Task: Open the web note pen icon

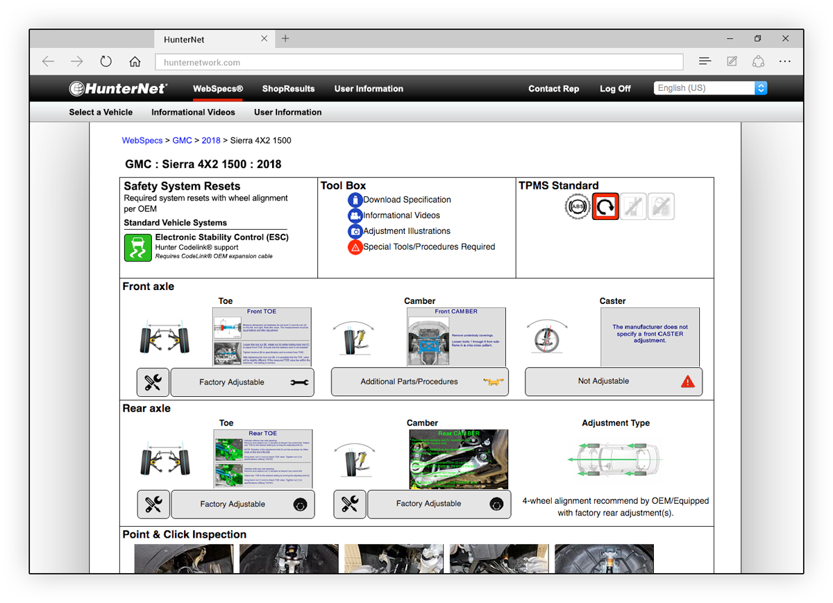Action: point(732,62)
